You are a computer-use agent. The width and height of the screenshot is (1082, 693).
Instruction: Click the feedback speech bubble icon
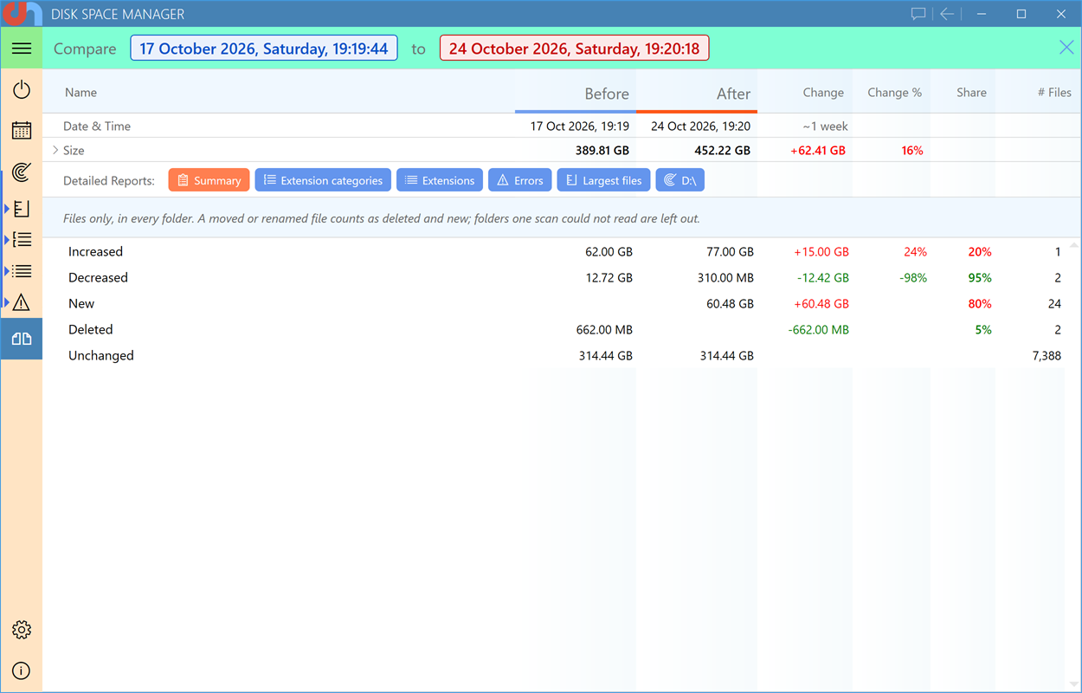click(918, 14)
